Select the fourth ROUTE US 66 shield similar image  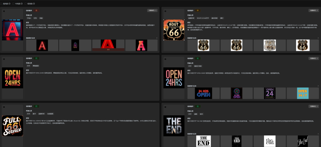(x=303, y=45)
